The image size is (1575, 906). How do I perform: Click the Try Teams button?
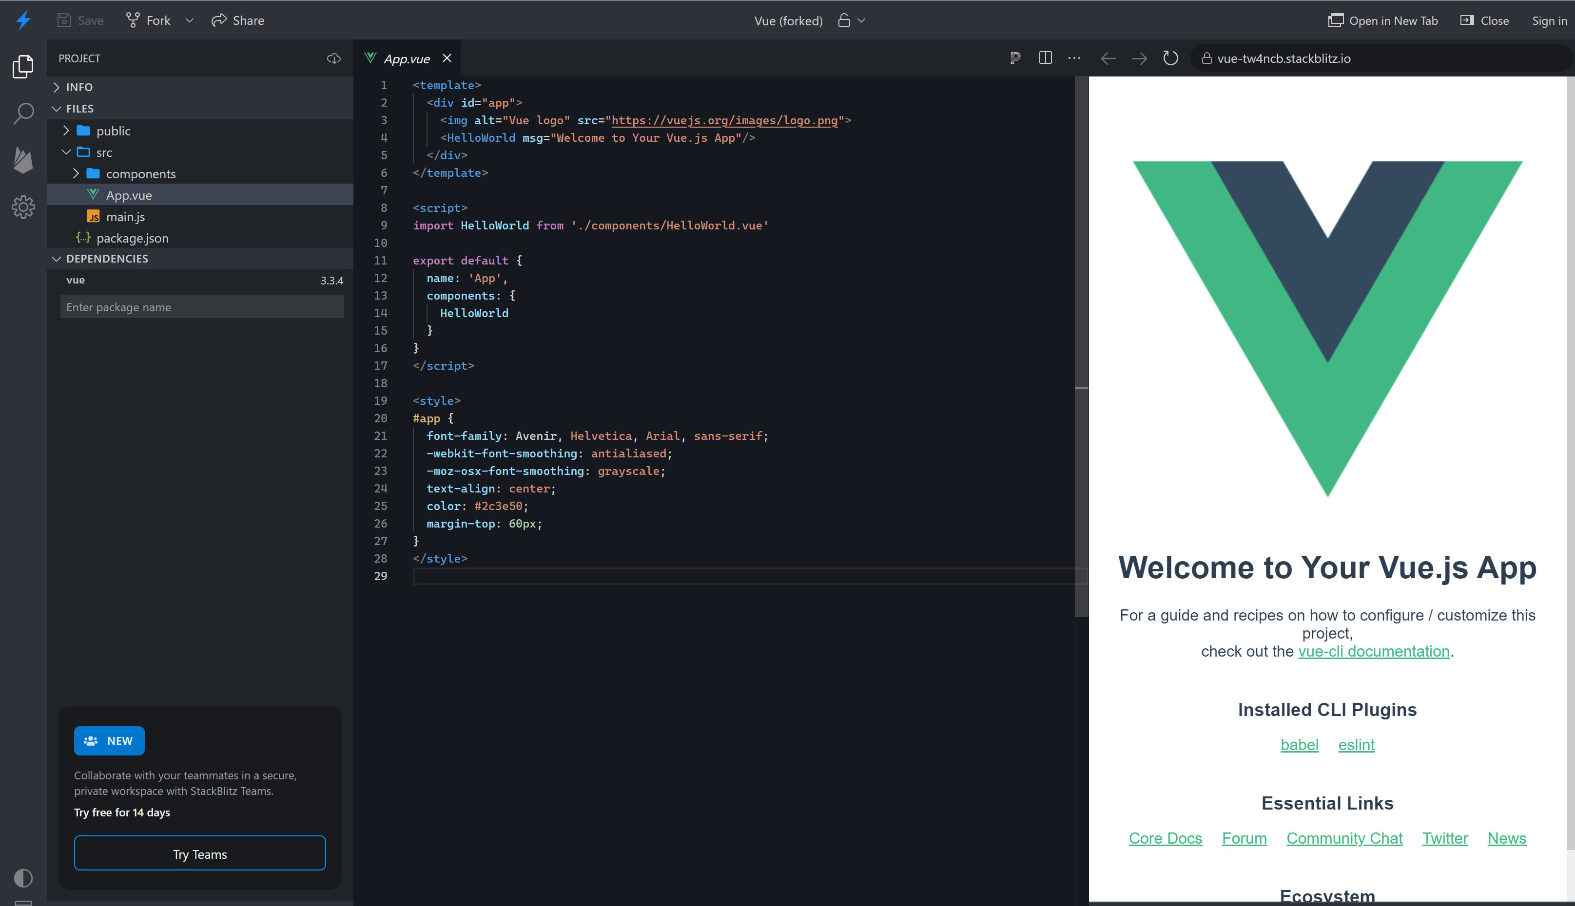click(x=200, y=854)
